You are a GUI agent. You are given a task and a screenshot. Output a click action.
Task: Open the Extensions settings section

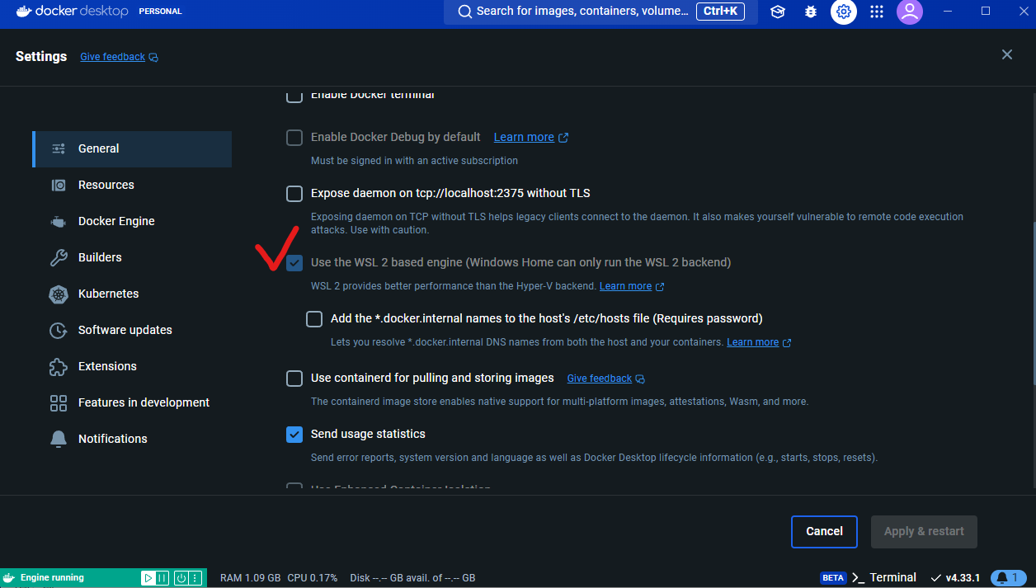(x=132, y=366)
